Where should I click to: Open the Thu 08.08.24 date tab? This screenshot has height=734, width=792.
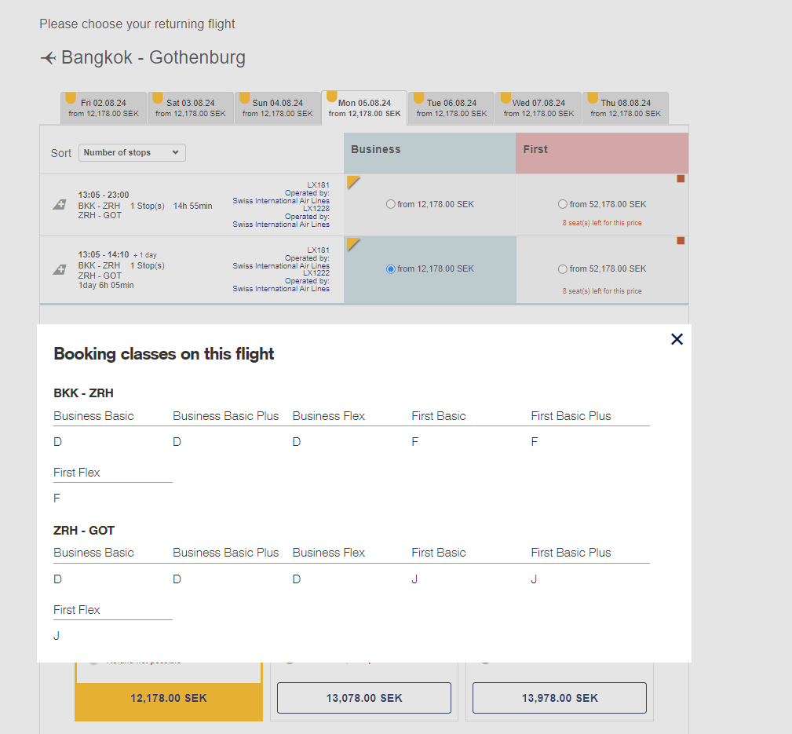[626, 108]
